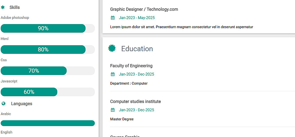Click the Adobe Photoshop 90% skill bar

tap(43, 29)
